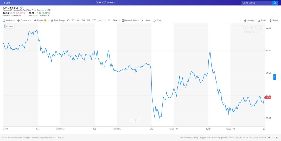
Task: Open the Line chart type dropdown
Action: [146, 21]
